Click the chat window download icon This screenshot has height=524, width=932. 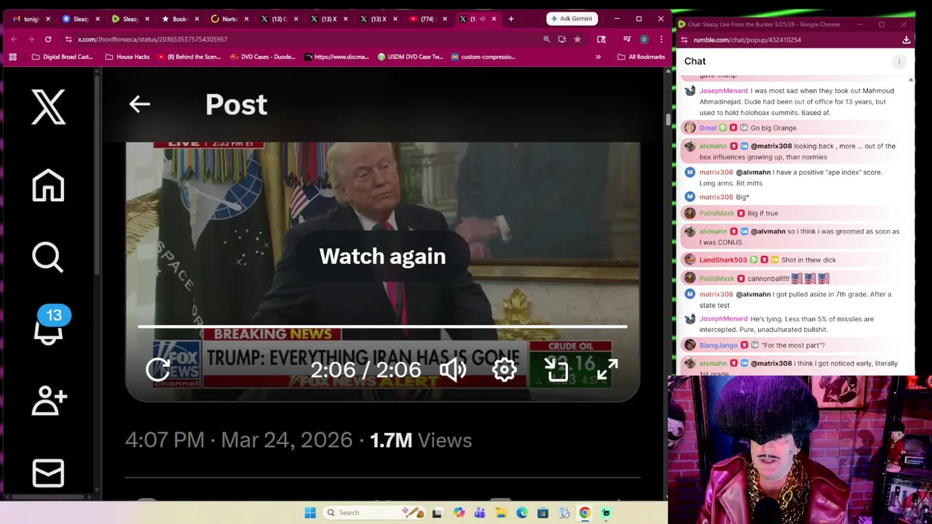(907, 40)
